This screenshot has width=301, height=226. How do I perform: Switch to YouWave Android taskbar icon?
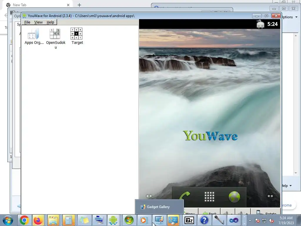click(x=113, y=220)
